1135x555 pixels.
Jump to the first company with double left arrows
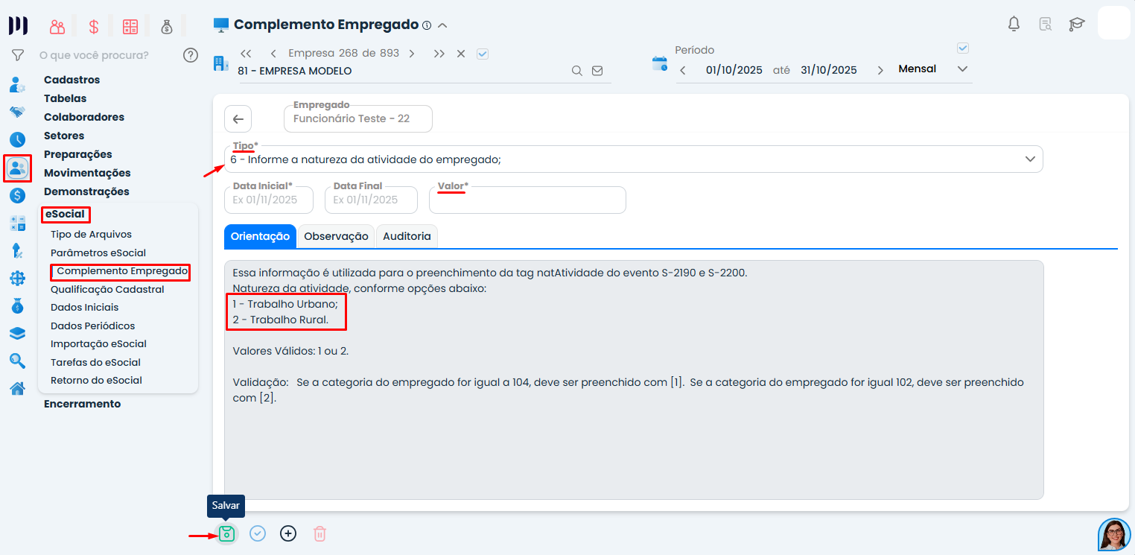(246, 54)
